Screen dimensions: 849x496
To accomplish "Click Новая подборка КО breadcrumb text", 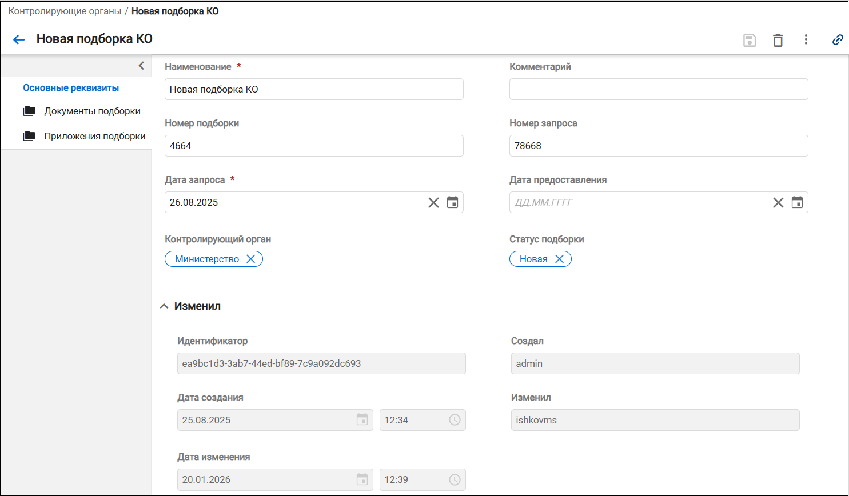I will [175, 11].
